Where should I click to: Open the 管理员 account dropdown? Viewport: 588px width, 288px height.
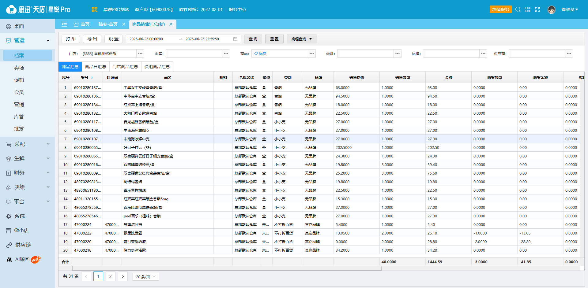click(570, 9)
